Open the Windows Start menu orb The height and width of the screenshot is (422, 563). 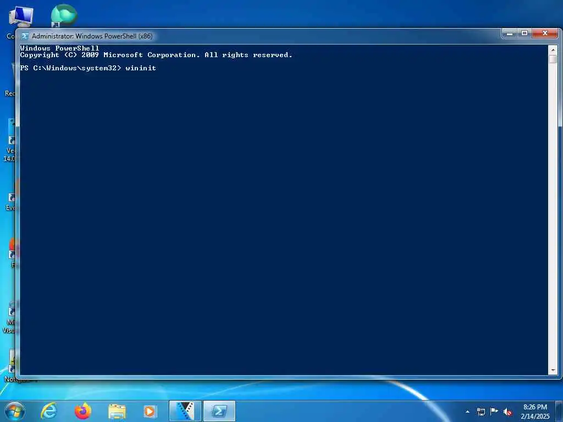pyautogui.click(x=15, y=411)
